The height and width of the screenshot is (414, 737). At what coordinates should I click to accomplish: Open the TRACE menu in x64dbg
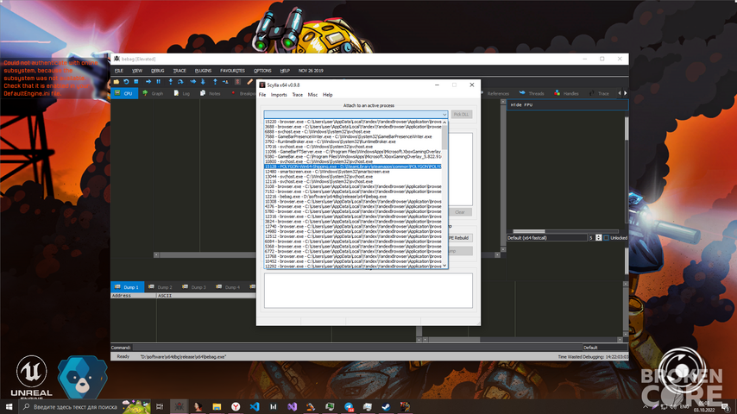tap(180, 71)
